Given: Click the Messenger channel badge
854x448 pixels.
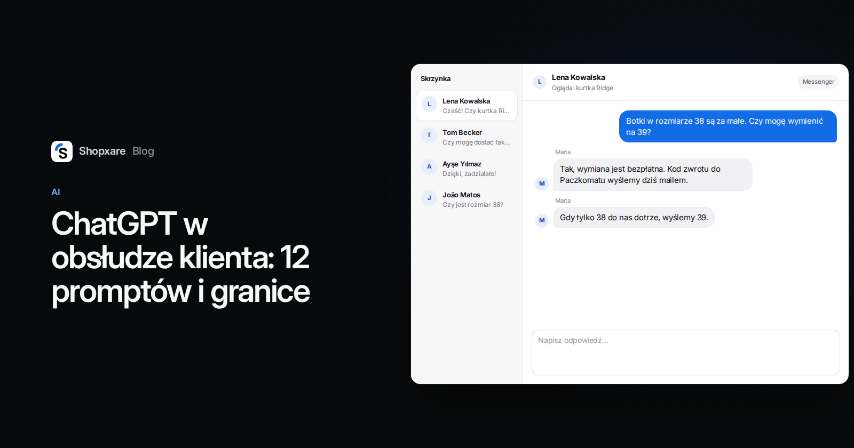Looking at the screenshot, I should coord(818,82).
